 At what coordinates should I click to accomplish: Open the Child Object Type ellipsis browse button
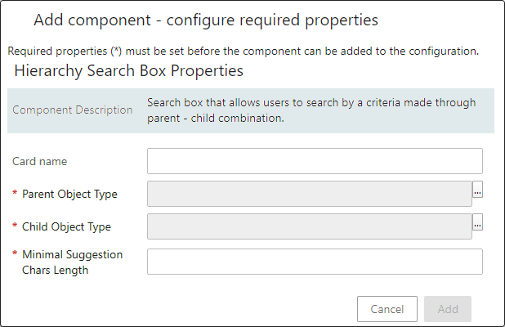(477, 222)
